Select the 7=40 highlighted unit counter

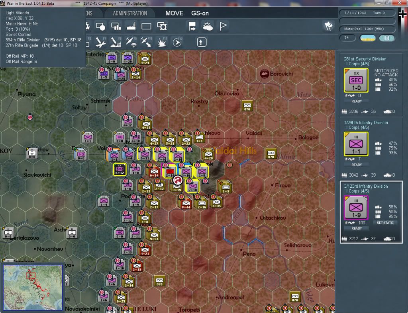pos(162,156)
